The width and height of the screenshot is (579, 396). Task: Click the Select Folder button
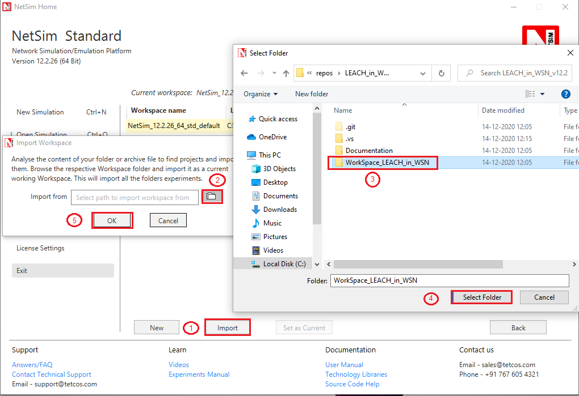pos(482,297)
